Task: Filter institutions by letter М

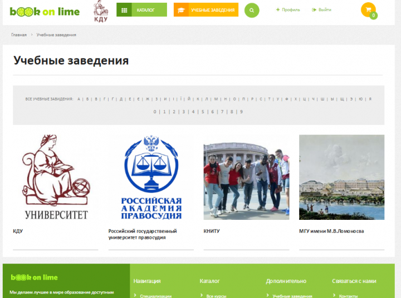Action: tap(216, 99)
